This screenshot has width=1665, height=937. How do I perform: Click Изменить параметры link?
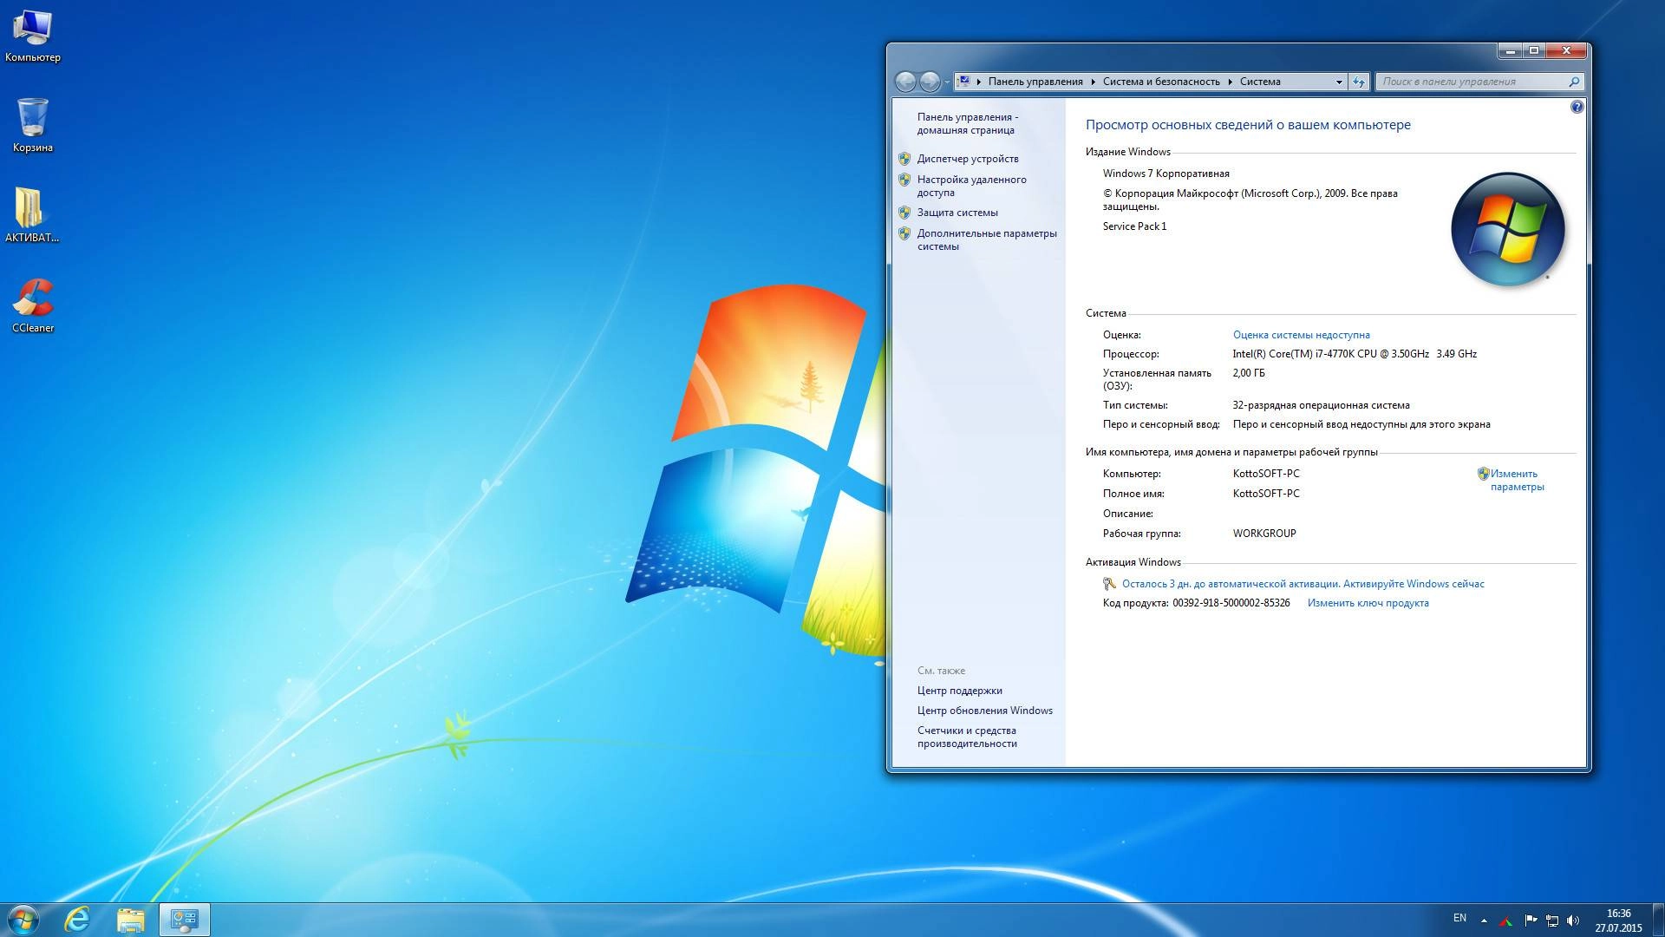tap(1517, 480)
